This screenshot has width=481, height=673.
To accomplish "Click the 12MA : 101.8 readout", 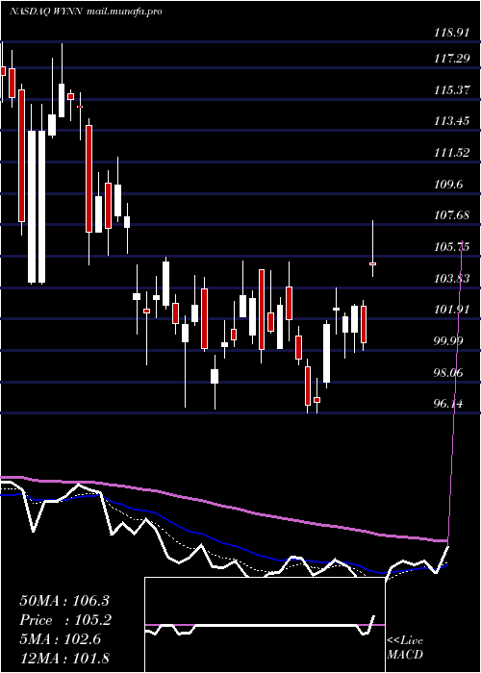I will coord(63,658).
